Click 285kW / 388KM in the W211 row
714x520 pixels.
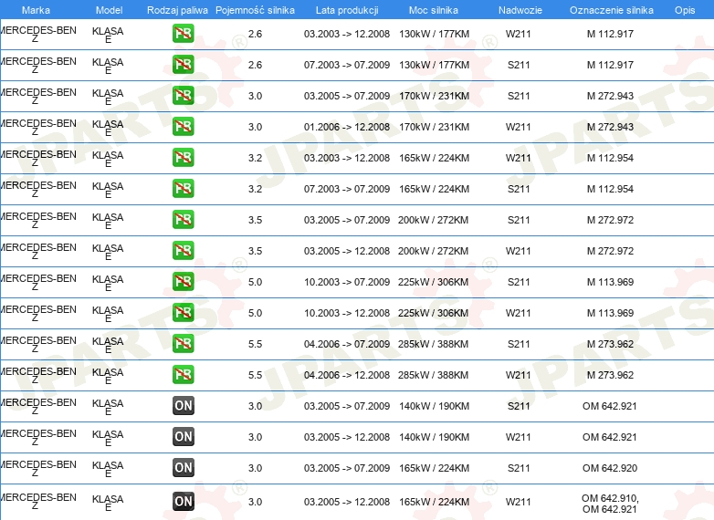point(433,375)
